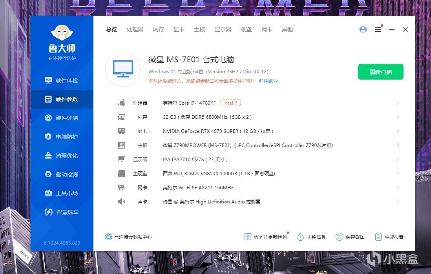Switch to the 显卡 tab
The width and height of the screenshot is (431, 274).
coord(179,29)
